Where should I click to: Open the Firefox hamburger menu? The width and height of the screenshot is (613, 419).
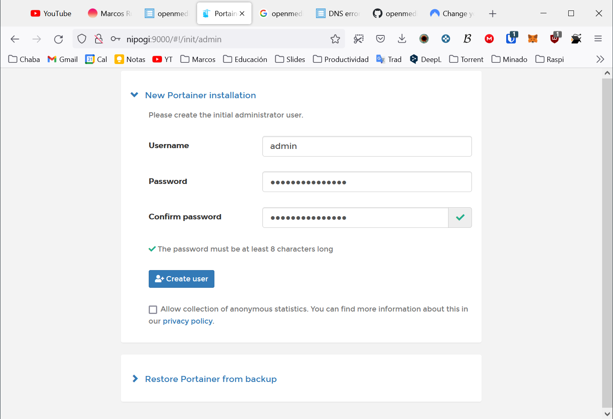[x=598, y=39]
